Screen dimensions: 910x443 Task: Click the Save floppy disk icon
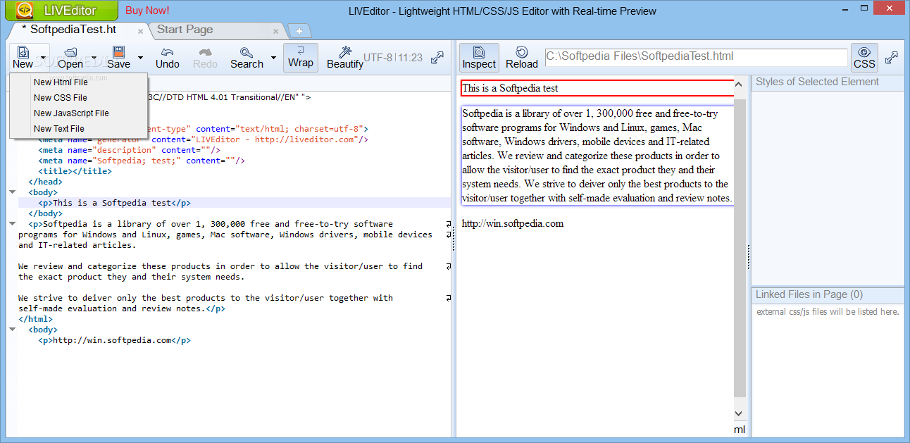[118, 52]
